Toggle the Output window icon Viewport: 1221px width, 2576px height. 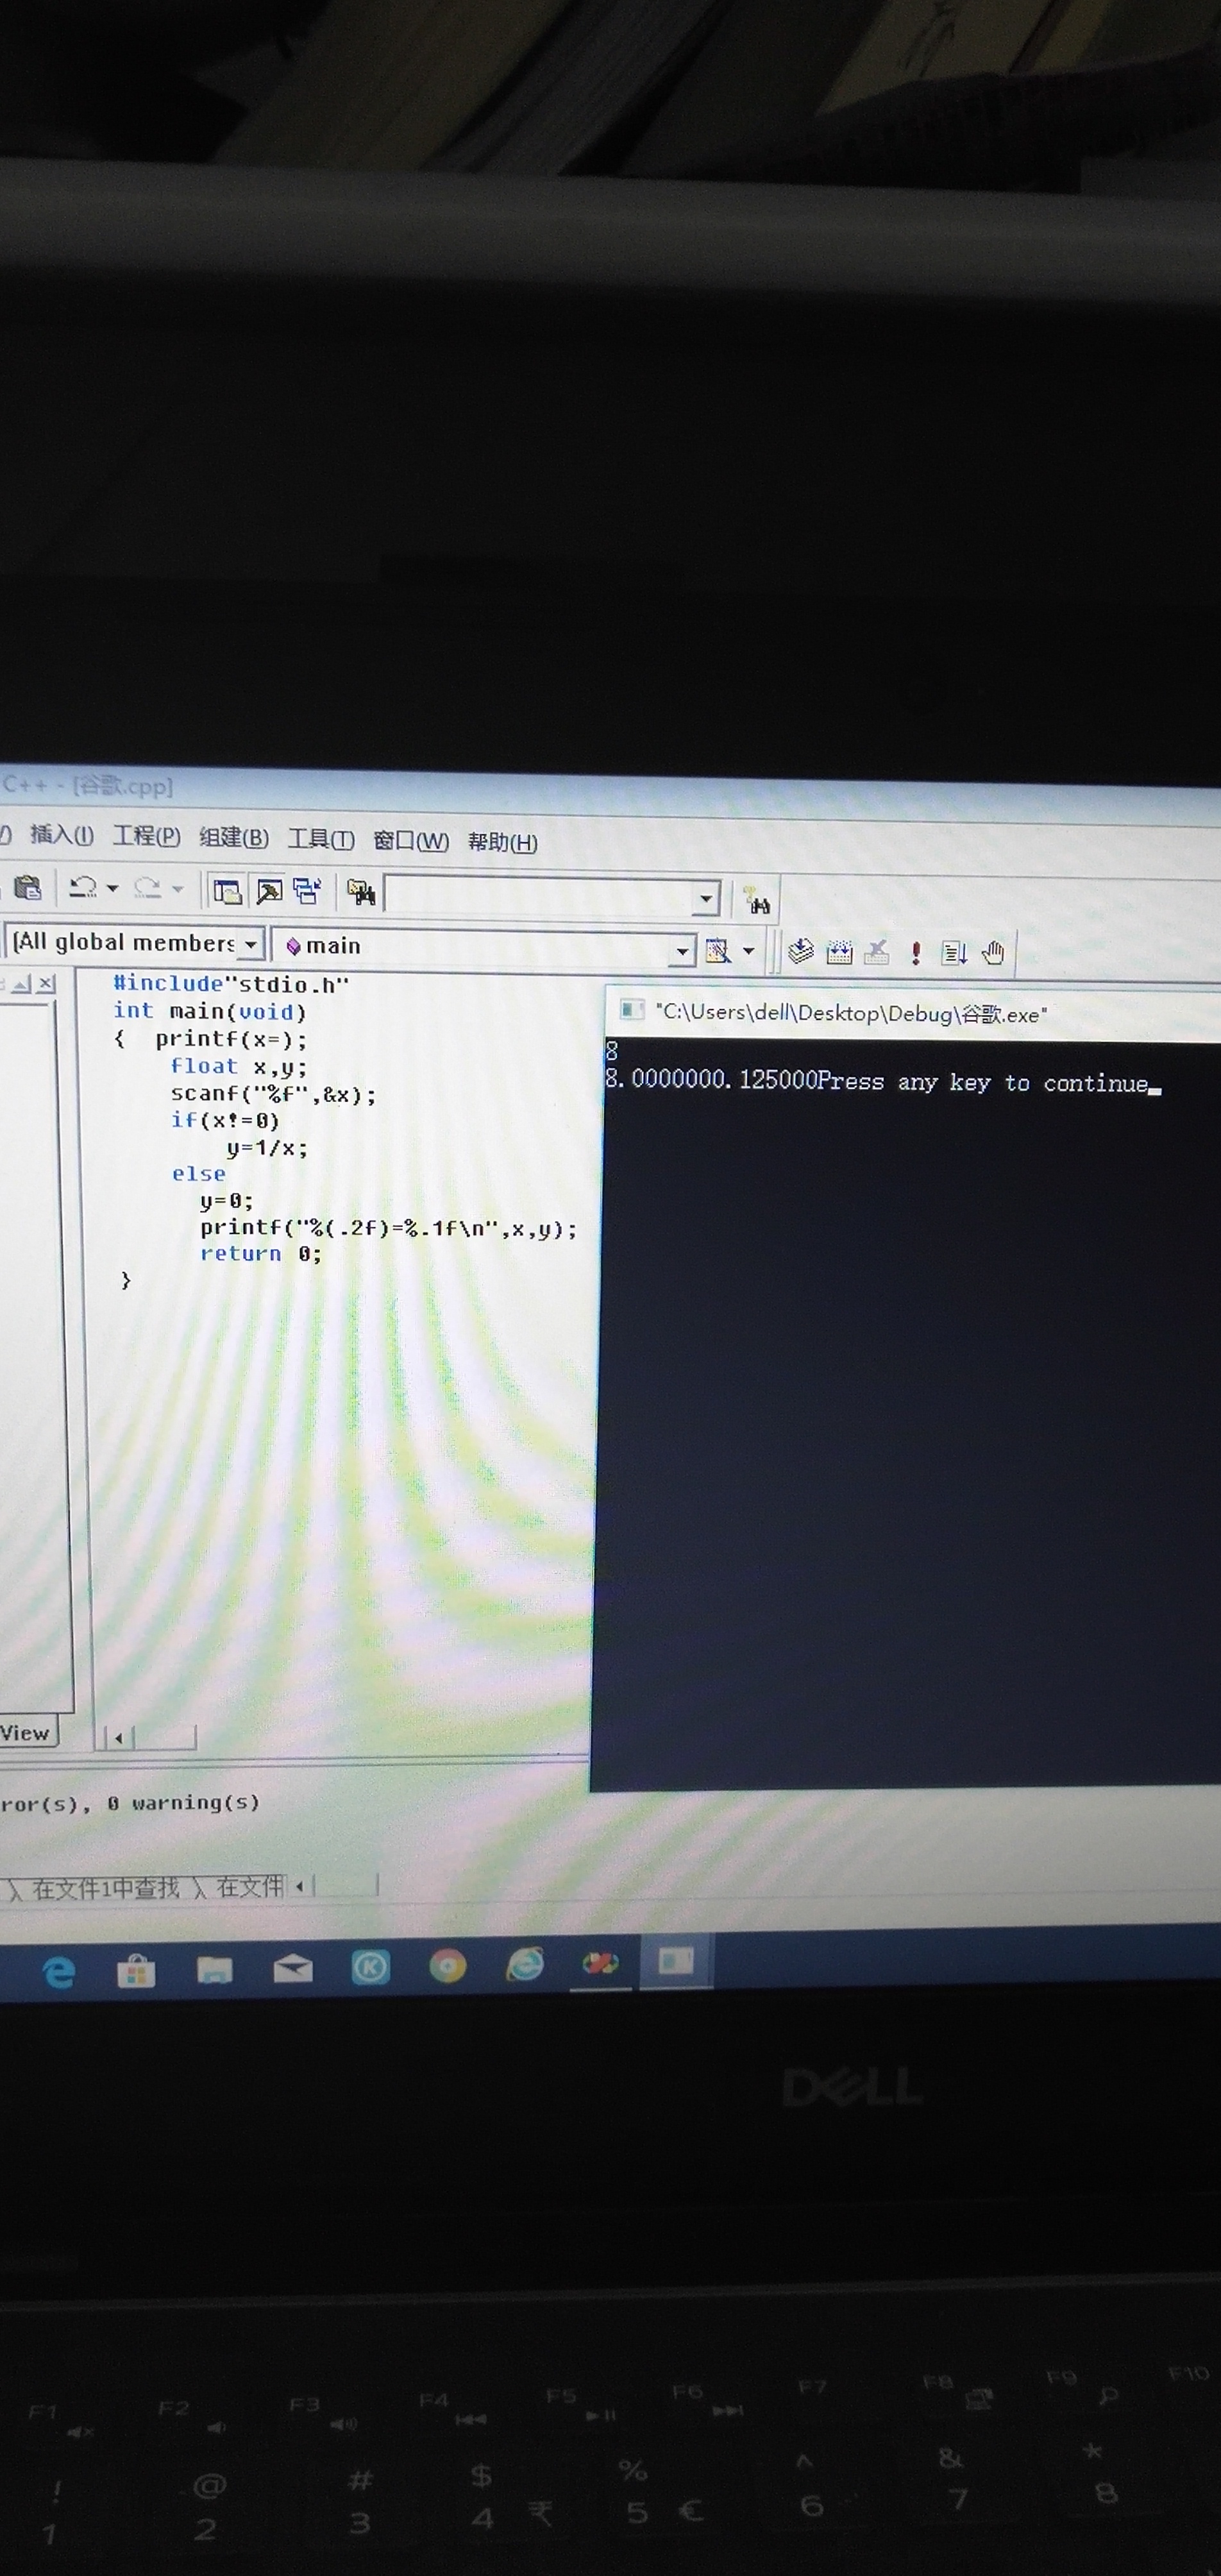pos(269,891)
